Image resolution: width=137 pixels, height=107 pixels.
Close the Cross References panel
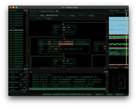tap(27, 69)
